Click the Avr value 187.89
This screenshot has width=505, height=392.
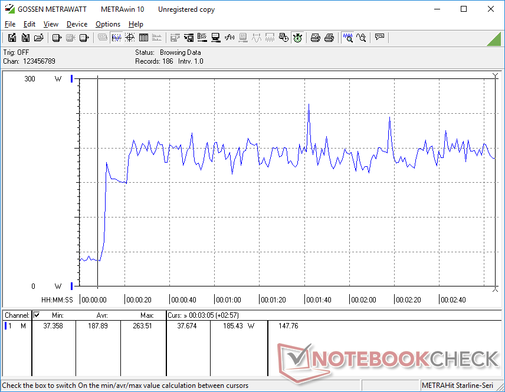tap(98, 326)
